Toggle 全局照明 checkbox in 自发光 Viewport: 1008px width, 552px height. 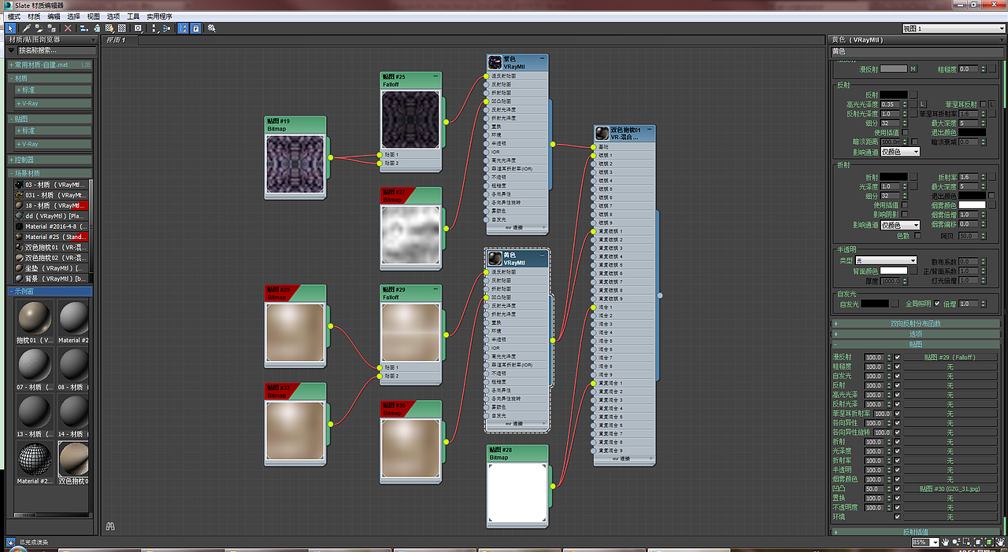[937, 304]
